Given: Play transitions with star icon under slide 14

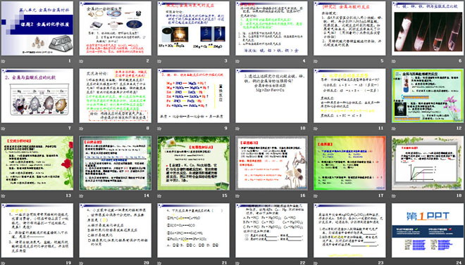Looking at the screenshot, I should click(81, 196).
